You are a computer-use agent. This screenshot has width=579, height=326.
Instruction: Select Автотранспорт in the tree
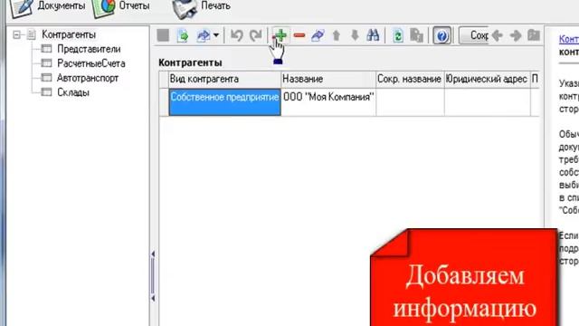[x=88, y=78]
